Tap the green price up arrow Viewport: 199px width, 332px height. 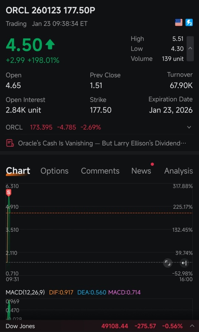[50, 44]
